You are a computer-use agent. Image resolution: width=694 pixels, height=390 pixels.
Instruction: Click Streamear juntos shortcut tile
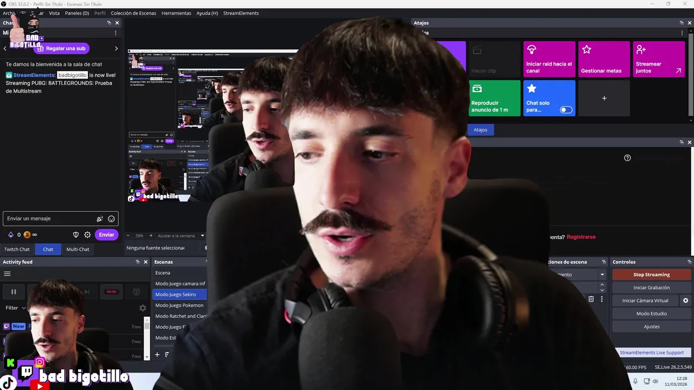coord(659,59)
